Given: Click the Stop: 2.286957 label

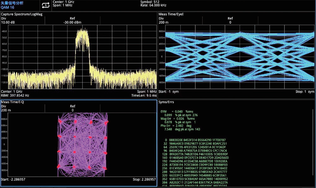Looking at the screenshot, I should (x=144, y=179).
